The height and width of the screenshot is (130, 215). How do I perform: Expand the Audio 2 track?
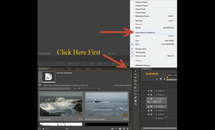pyautogui.click(x=156, y=110)
